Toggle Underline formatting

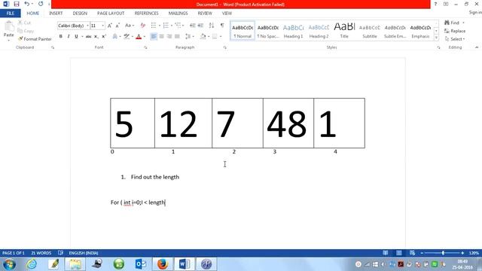coord(76,37)
